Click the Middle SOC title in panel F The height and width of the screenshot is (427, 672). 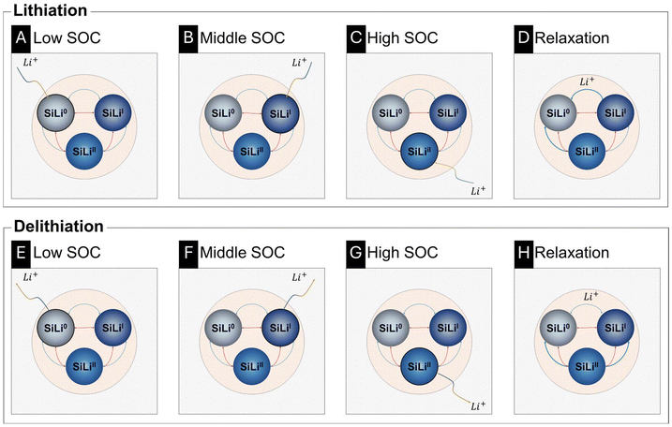click(x=246, y=253)
